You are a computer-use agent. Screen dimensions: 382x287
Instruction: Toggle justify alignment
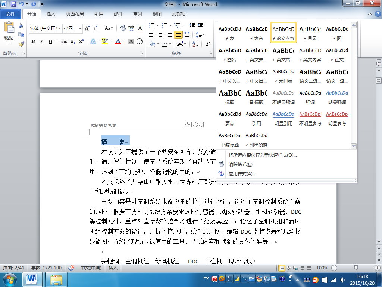coord(178,35)
